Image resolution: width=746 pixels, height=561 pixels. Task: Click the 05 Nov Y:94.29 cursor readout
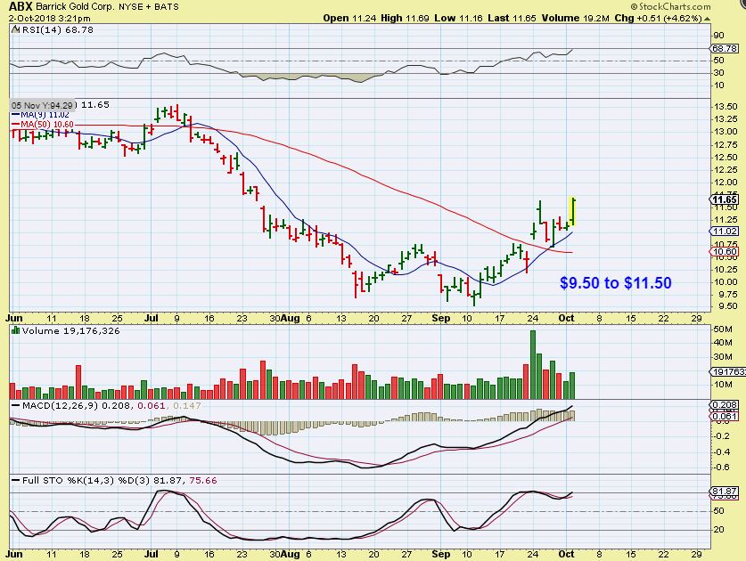[x=44, y=105]
